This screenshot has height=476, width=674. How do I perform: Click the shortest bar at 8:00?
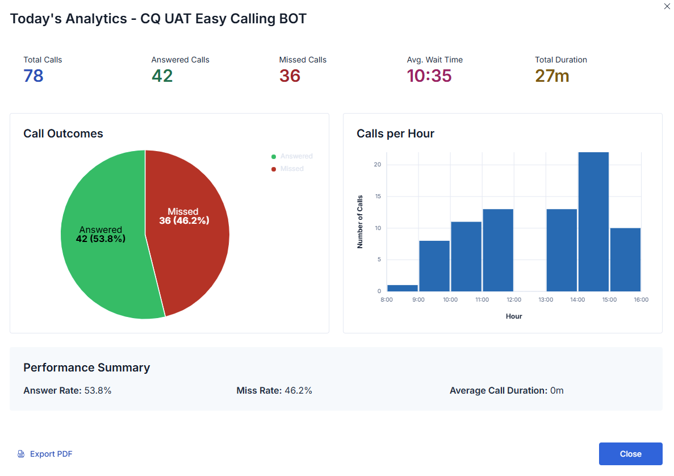point(403,288)
